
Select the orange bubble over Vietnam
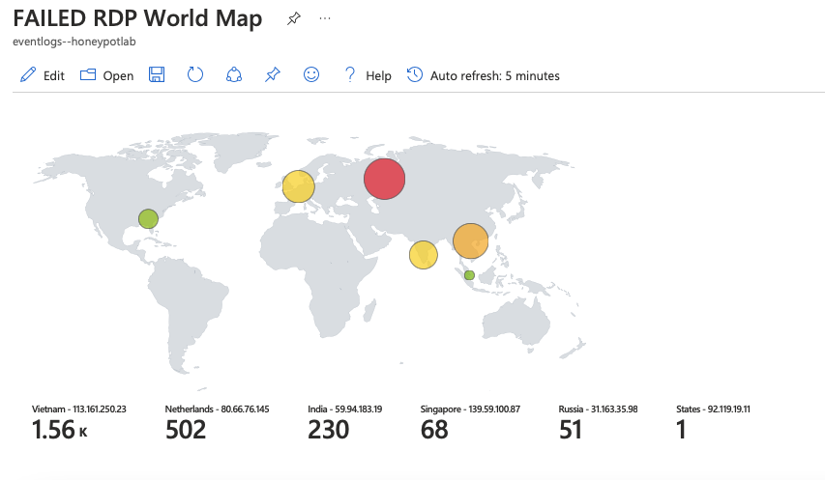(470, 241)
